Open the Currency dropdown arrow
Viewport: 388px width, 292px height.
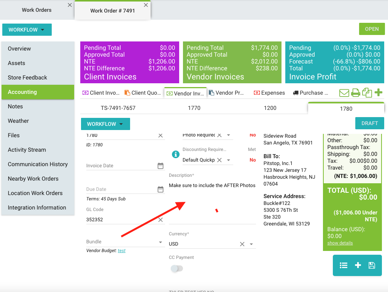pos(251,244)
